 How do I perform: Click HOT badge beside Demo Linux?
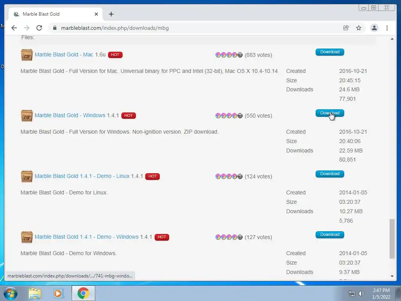(152, 176)
